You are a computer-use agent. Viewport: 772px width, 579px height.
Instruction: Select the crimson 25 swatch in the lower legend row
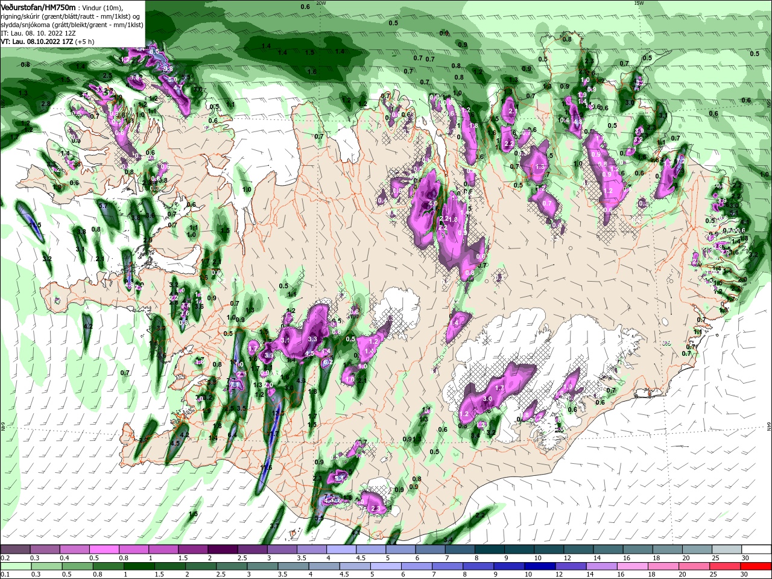point(724,566)
